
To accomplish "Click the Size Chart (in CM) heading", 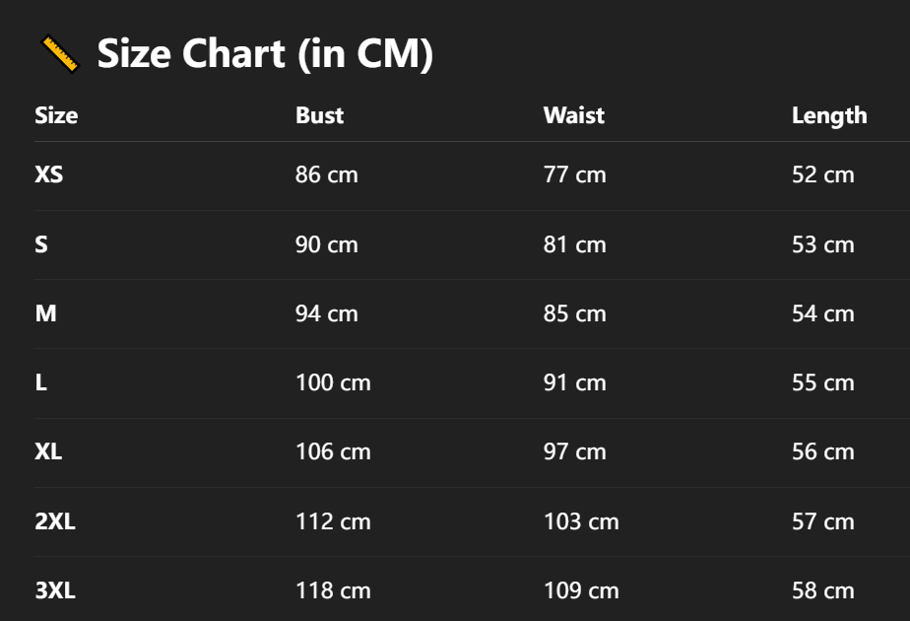I will click(x=265, y=53).
